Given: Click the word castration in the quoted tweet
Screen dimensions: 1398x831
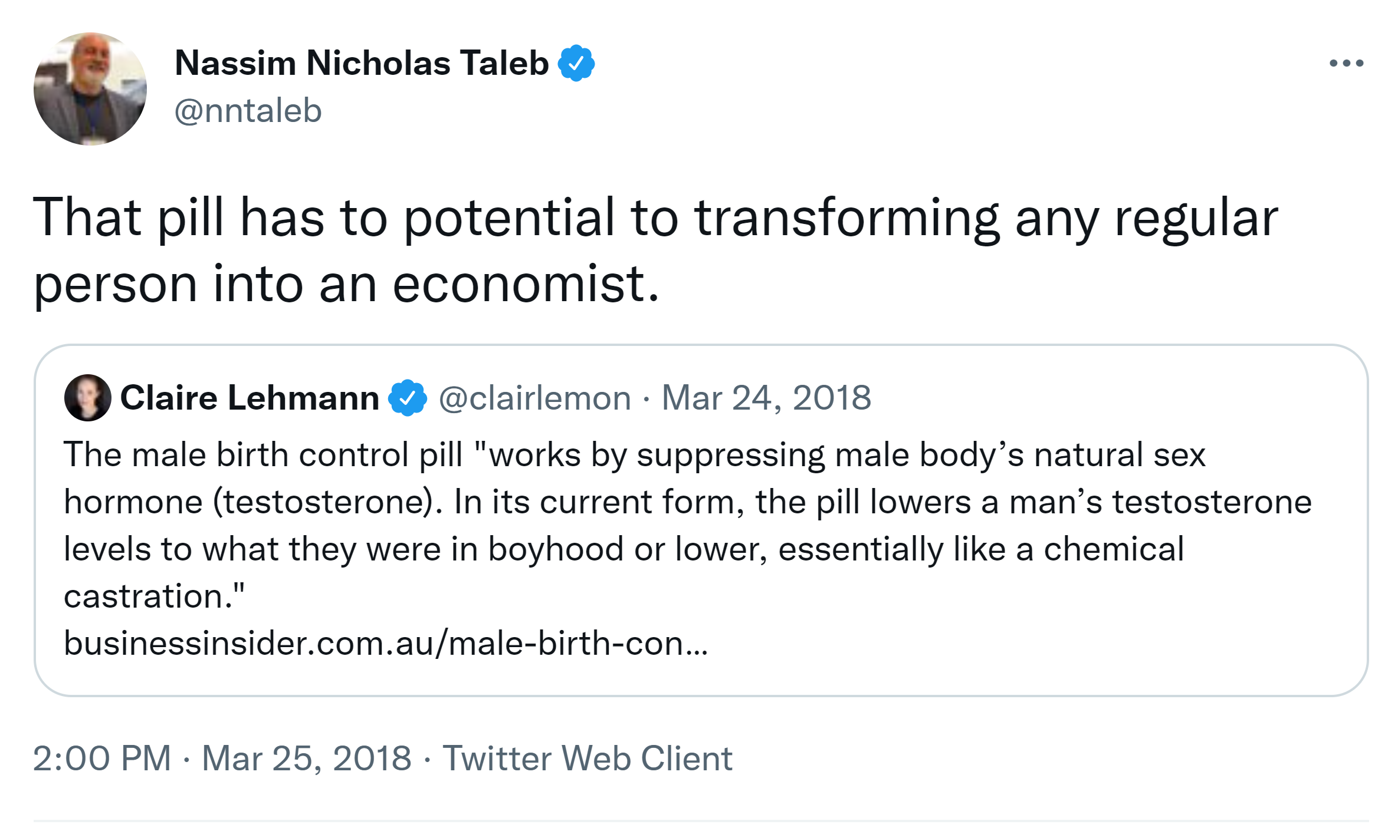Looking at the screenshot, I should [x=145, y=596].
